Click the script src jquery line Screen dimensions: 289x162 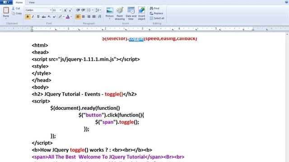86,59
